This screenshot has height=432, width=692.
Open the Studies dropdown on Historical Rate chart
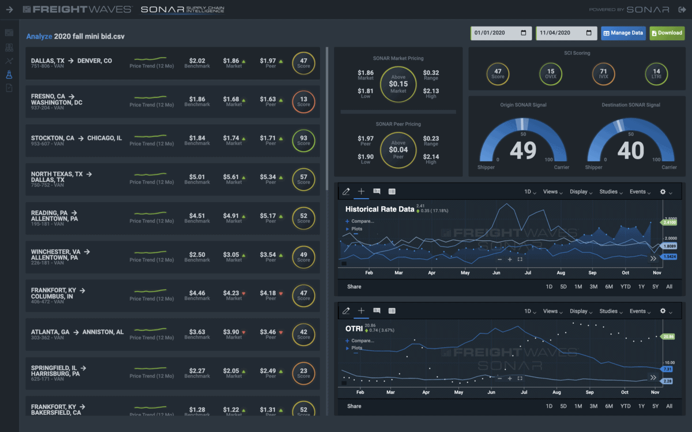coord(611,192)
